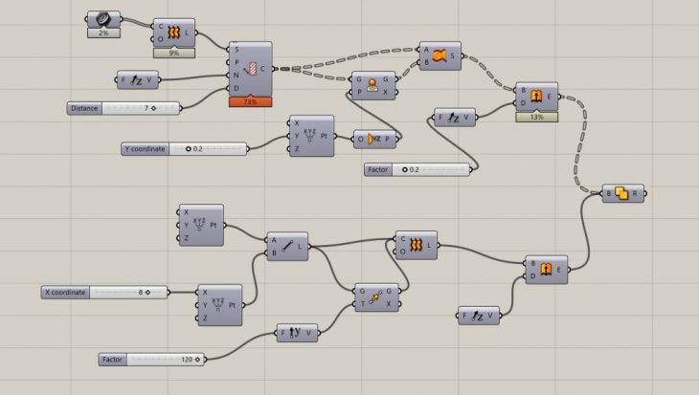699x395 pixels.
Task: Click the Curve parameter at top left
Action: tap(102, 18)
